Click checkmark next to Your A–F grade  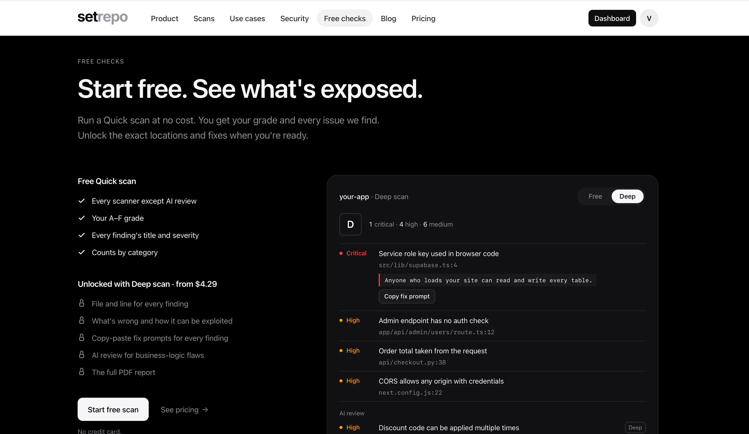pos(82,218)
